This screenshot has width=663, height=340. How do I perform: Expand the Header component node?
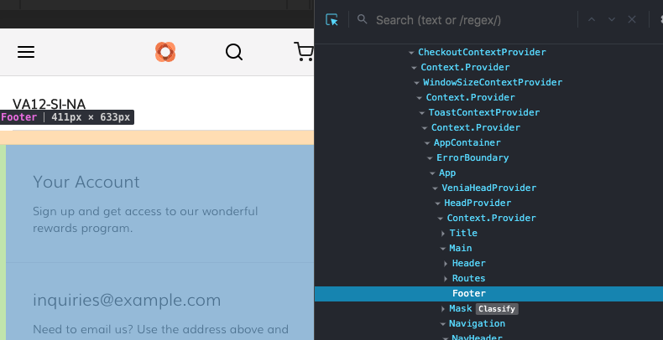446,264
